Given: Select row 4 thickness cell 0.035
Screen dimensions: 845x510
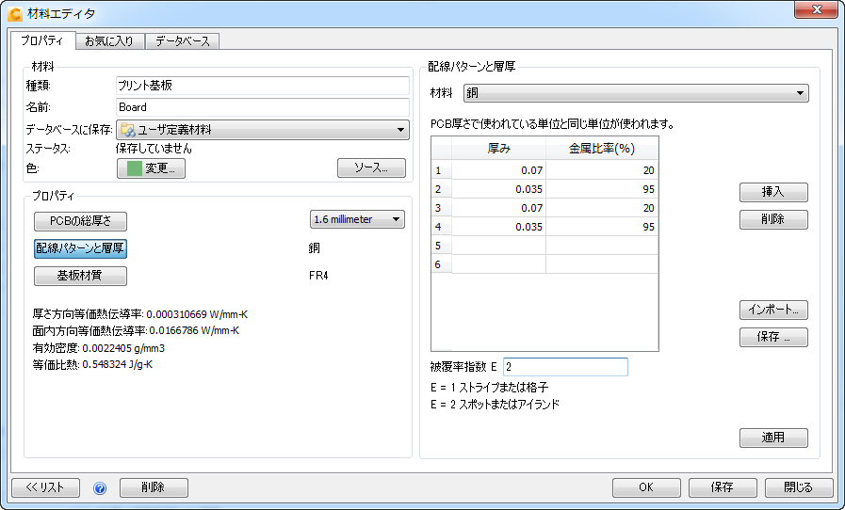Looking at the screenshot, I should pos(499,227).
